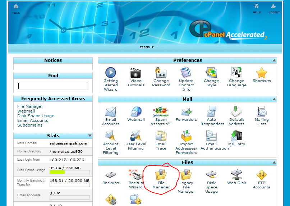Image resolution: width=290 pixels, height=206 pixels.
Task: Click the home directory /home/solus950
Action: point(66,151)
